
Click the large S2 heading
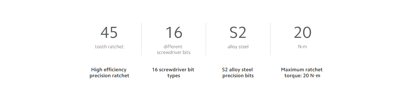pos(238,33)
